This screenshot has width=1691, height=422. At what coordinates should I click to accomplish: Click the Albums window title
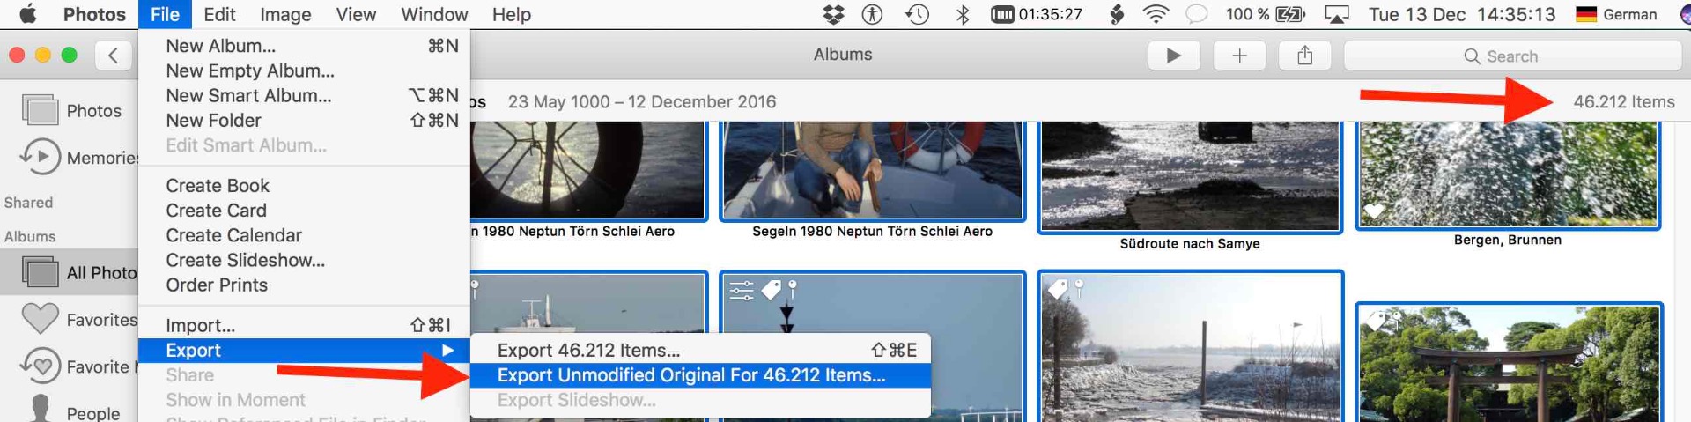pyautogui.click(x=843, y=55)
